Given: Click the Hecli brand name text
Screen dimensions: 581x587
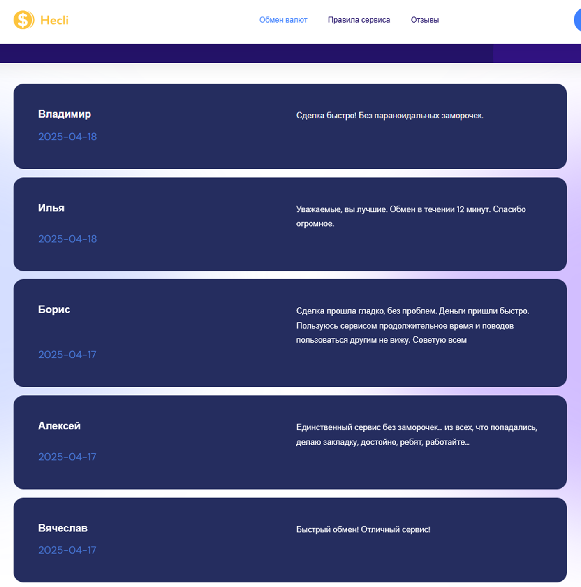Looking at the screenshot, I should [x=54, y=20].
